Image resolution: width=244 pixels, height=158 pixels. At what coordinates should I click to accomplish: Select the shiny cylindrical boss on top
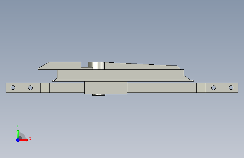click(96, 66)
